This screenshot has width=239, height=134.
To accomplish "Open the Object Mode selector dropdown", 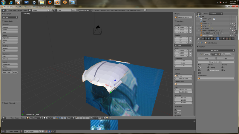I will (x=34, y=118).
